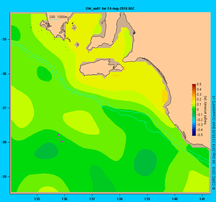Click the '141' longitude axis label
Image resolution: width=216 pixels, height=202 pixels.
[202, 199]
